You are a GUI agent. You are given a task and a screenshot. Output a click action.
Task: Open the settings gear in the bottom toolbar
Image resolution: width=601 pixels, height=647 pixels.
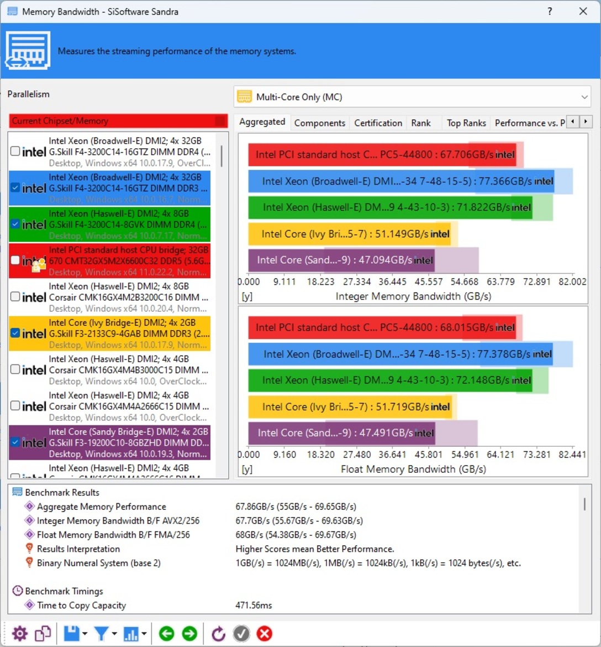[19, 633]
